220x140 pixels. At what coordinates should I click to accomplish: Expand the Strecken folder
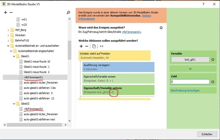[8, 35]
